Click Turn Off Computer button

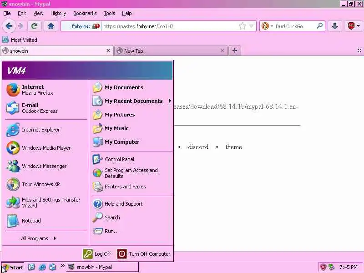(x=144, y=254)
